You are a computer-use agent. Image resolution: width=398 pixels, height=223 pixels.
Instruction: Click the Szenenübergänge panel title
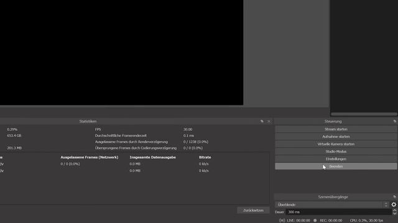pos(333,197)
